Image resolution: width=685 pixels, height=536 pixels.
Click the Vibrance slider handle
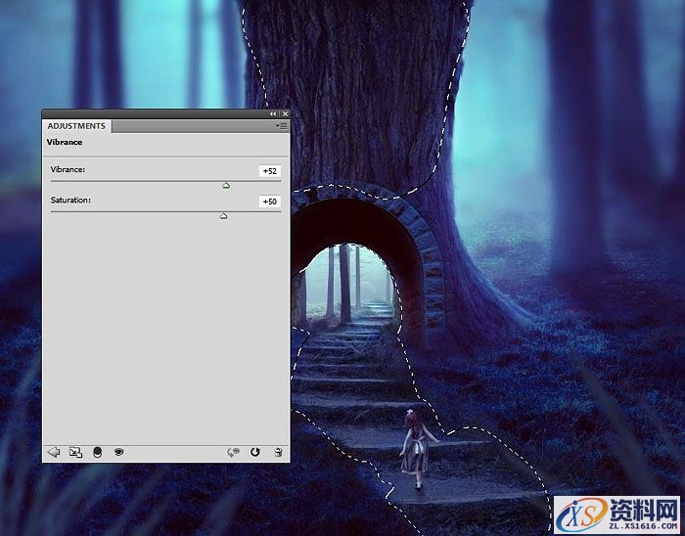click(226, 184)
